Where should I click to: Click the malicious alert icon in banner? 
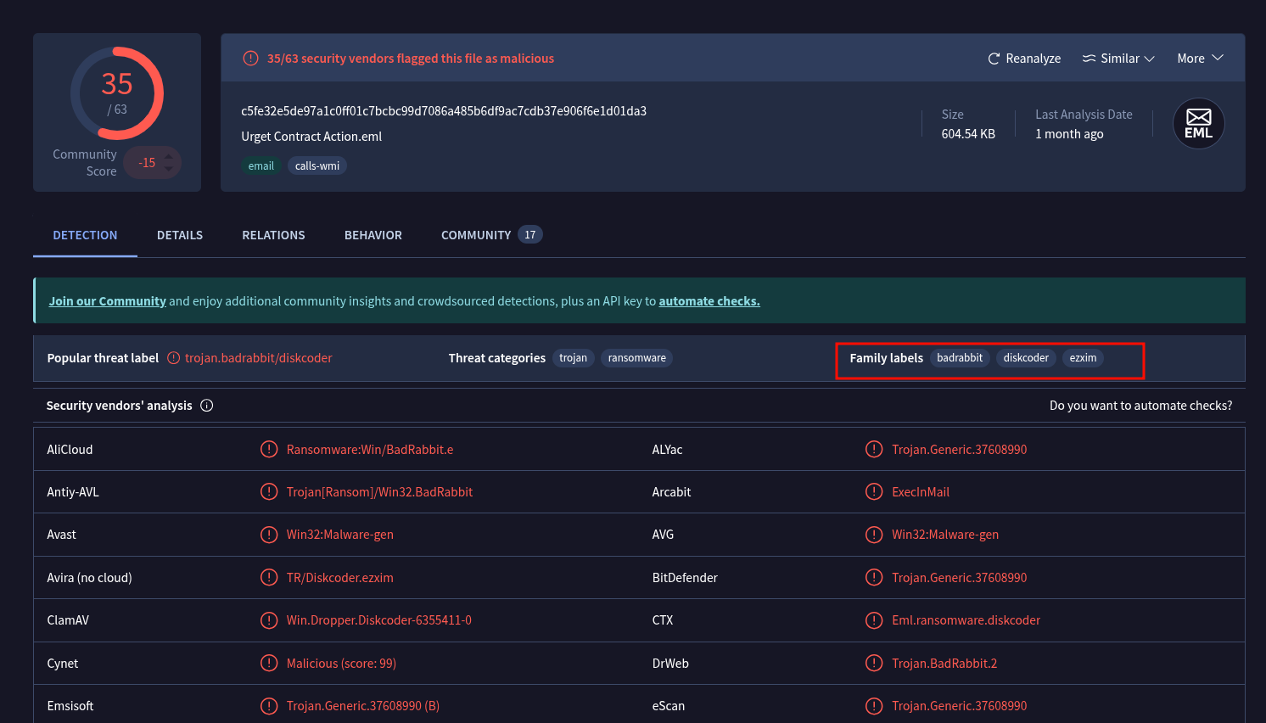pyautogui.click(x=250, y=59)
